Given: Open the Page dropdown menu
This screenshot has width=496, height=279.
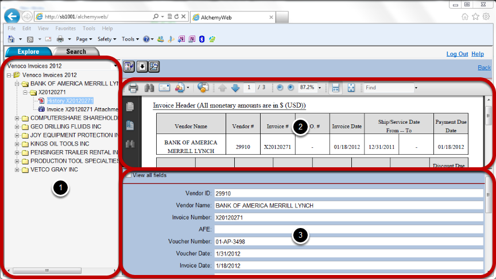Looking at the screenshot, I should click(x=84, y=39).
